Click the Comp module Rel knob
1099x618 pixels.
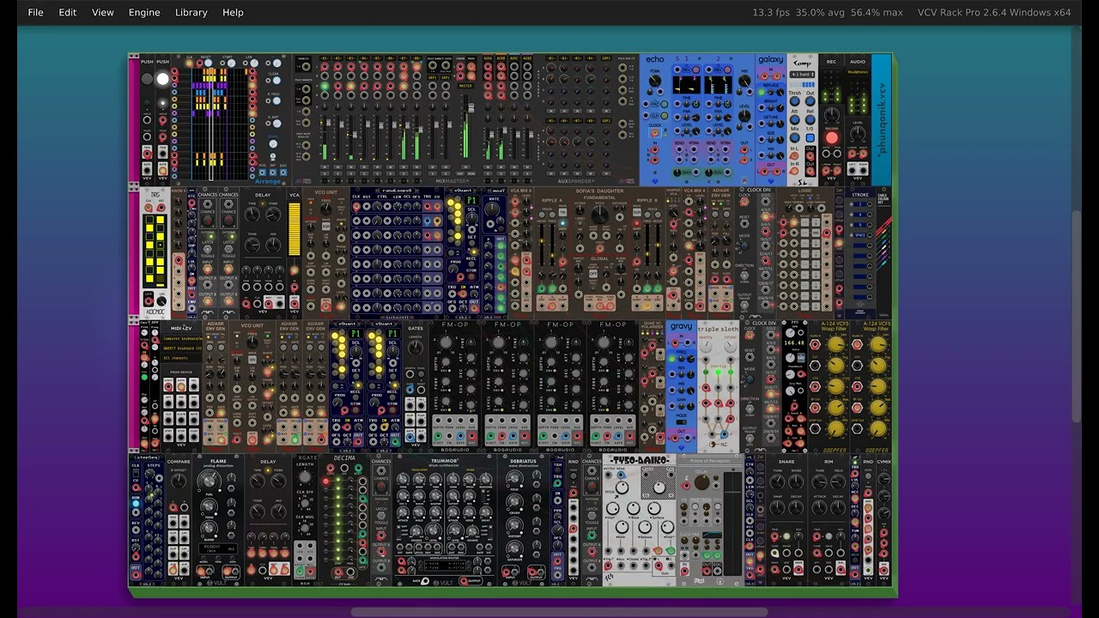pos(810,119)
